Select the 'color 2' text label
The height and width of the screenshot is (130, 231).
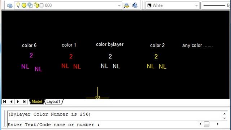pos(157,45)
